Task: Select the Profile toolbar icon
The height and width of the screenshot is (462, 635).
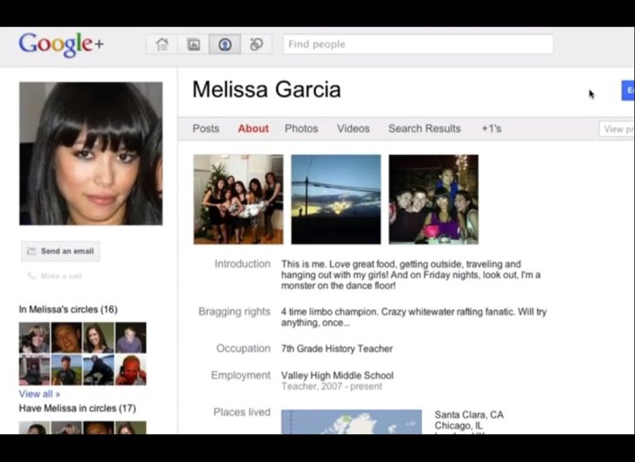Action: 225,44
